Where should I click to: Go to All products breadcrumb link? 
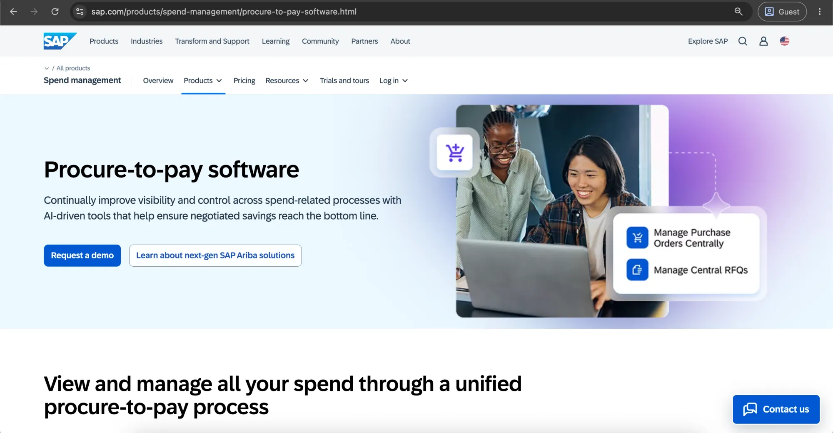[73, 68]
